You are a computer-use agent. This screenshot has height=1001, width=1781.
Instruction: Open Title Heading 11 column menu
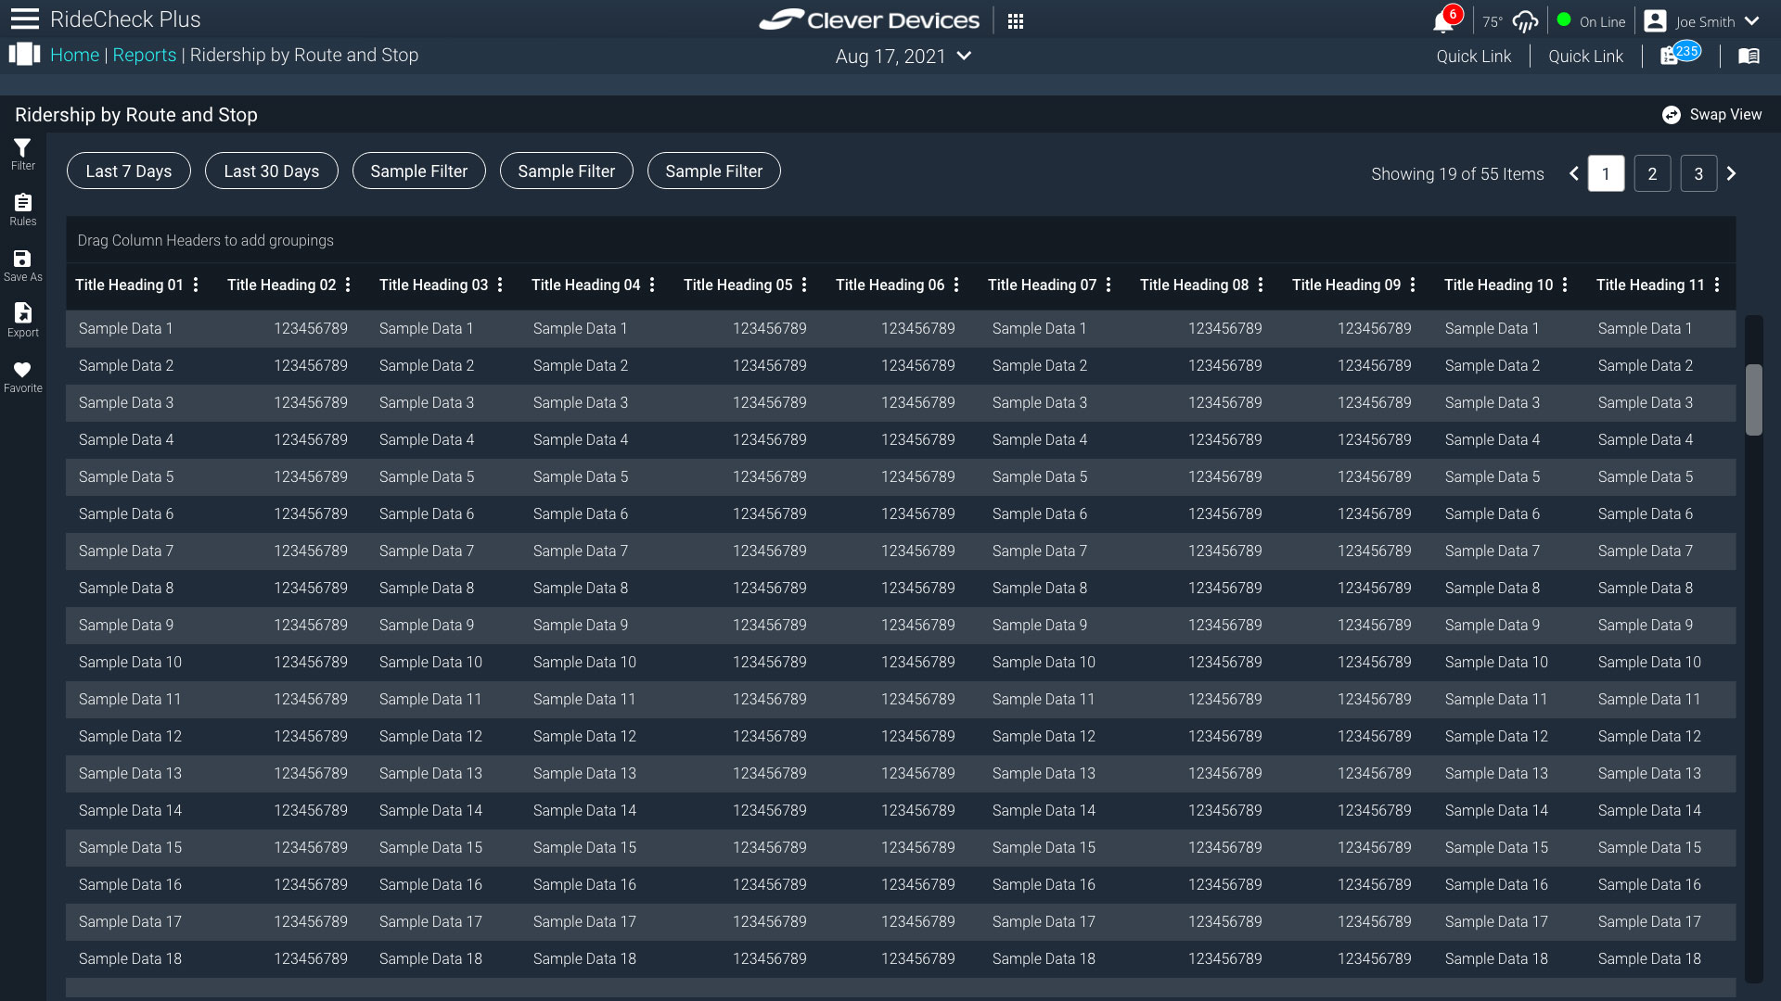pos(1717,285)
